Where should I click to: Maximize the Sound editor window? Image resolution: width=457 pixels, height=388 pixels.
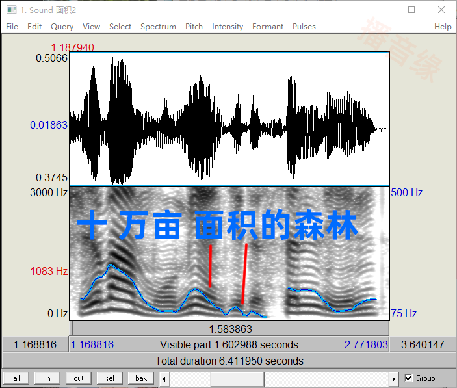coord(411,10)
